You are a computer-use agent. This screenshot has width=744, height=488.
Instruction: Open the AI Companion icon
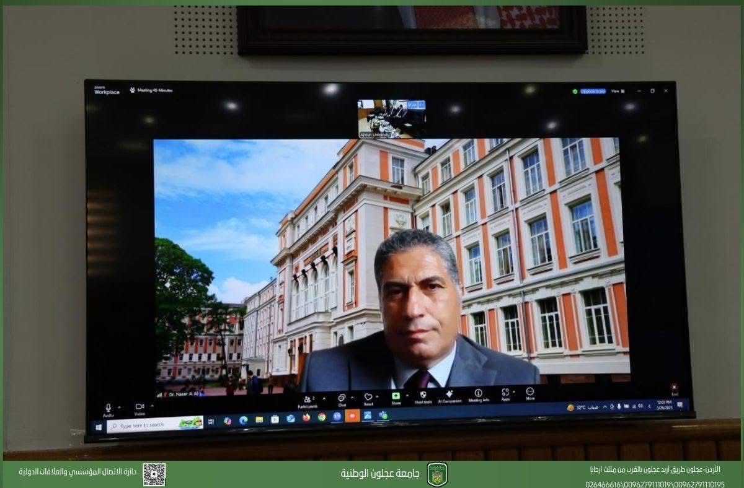449,394
